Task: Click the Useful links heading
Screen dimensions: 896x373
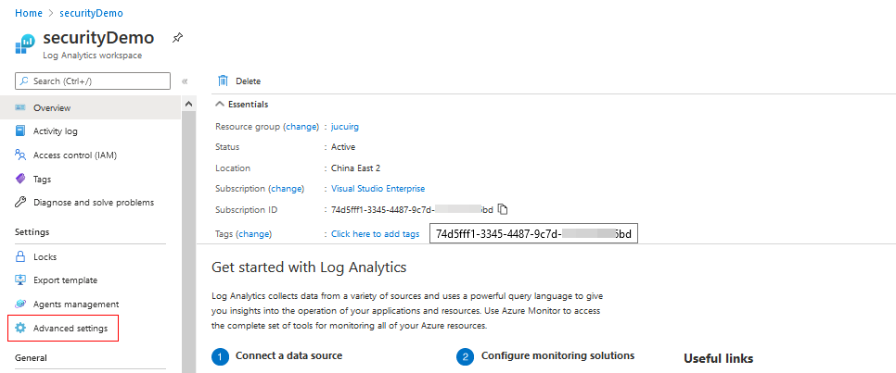Action: [x=718, y=358]
